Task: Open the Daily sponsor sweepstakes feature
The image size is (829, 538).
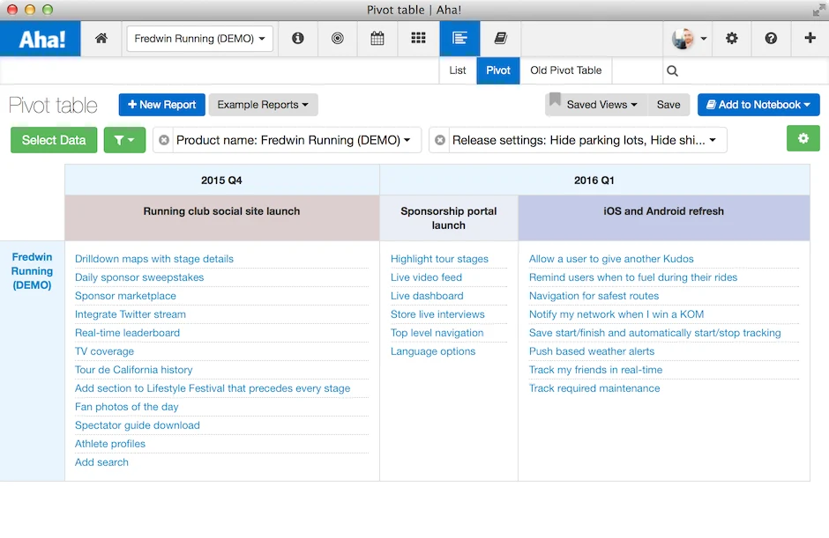Action: pyautogui.click(x=139, y=277)
